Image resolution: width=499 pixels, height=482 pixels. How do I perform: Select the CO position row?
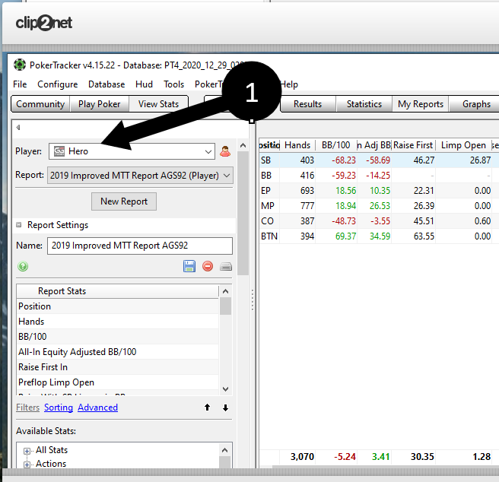click(x=379, y=221)
